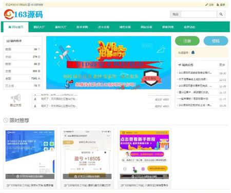Screen dimensions: 231x193
Task: Open the 业界动态 navigation item
Action: (189, 27)
